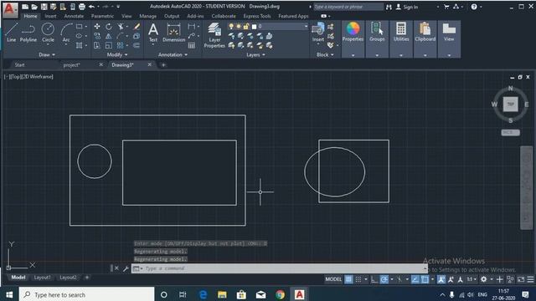Image resolution: width=536 pixels, height=301 pixels.
Task: Choose the Move tool in Modify
Action: [97, 27]
